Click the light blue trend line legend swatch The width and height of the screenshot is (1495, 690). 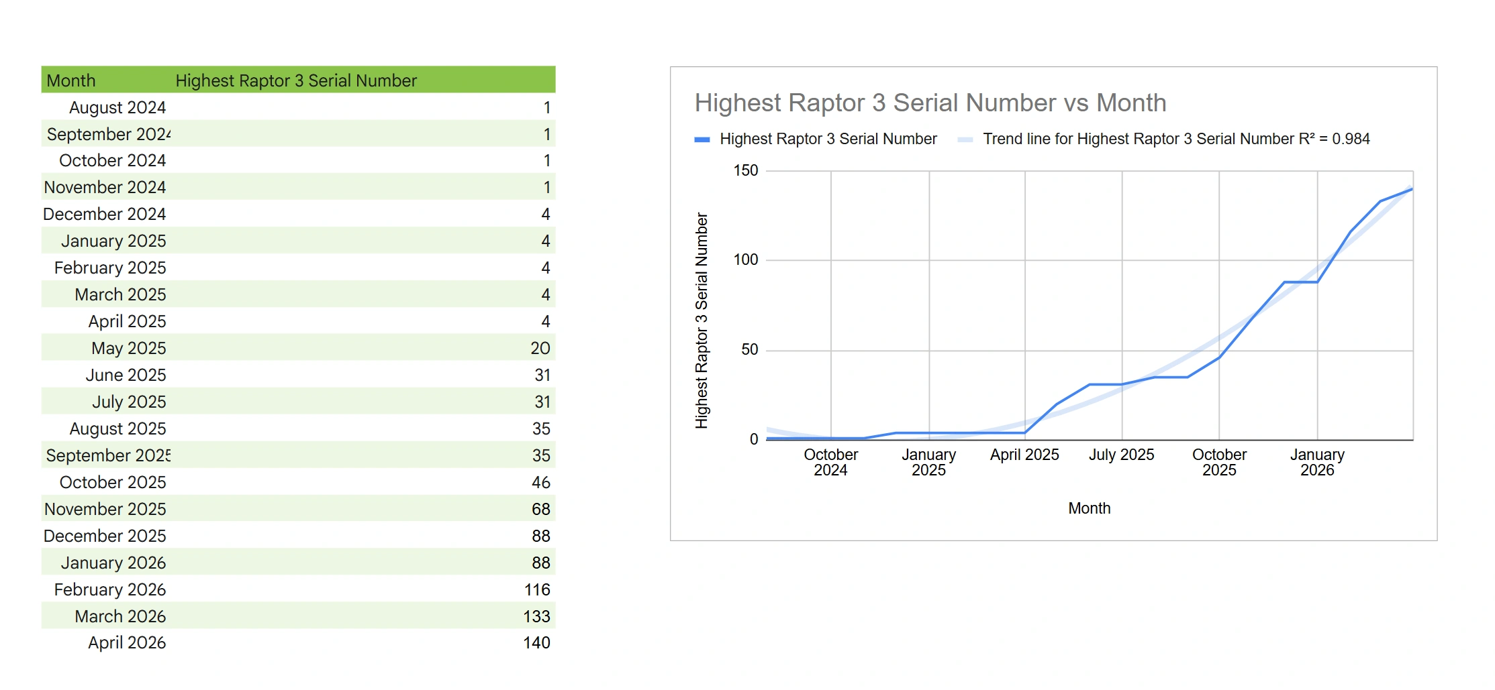pyautogui.click(x=965, y=139)
